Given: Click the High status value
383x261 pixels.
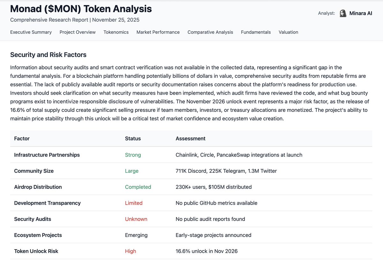Looking at the screenshot, I should coord(131,251).
